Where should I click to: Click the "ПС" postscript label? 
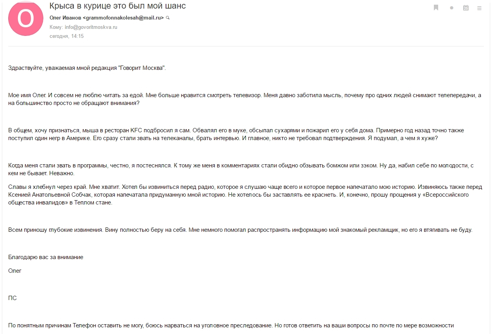(x=12, y=298)
